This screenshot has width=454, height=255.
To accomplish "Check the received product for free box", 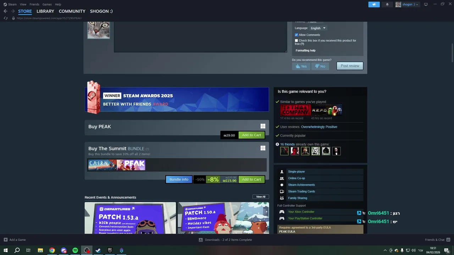I will click(x=297, y=40).
